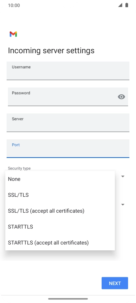Tap the Incoming server settings heading

[x=51, y=51]
